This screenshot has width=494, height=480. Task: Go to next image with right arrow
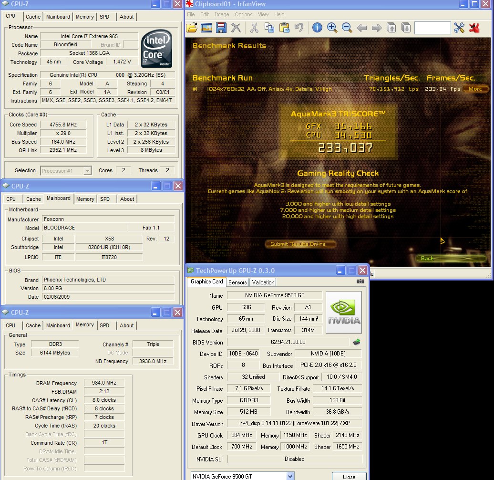click(x=377, y=28)
